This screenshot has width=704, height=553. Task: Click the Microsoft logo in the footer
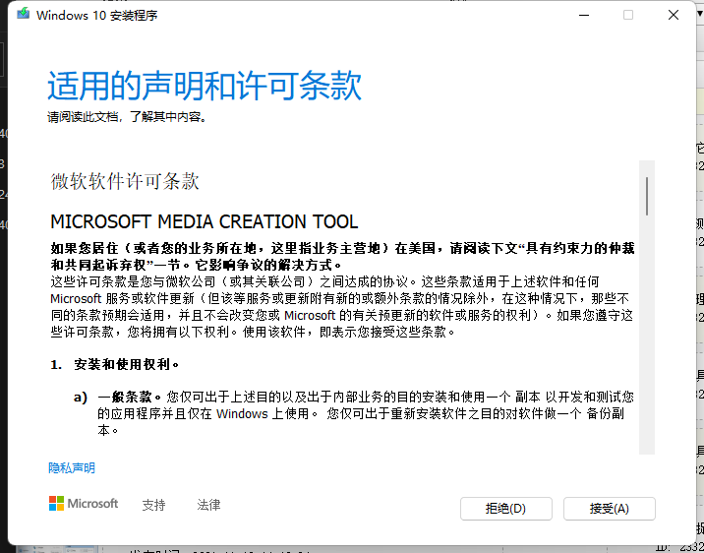(84, 504)
